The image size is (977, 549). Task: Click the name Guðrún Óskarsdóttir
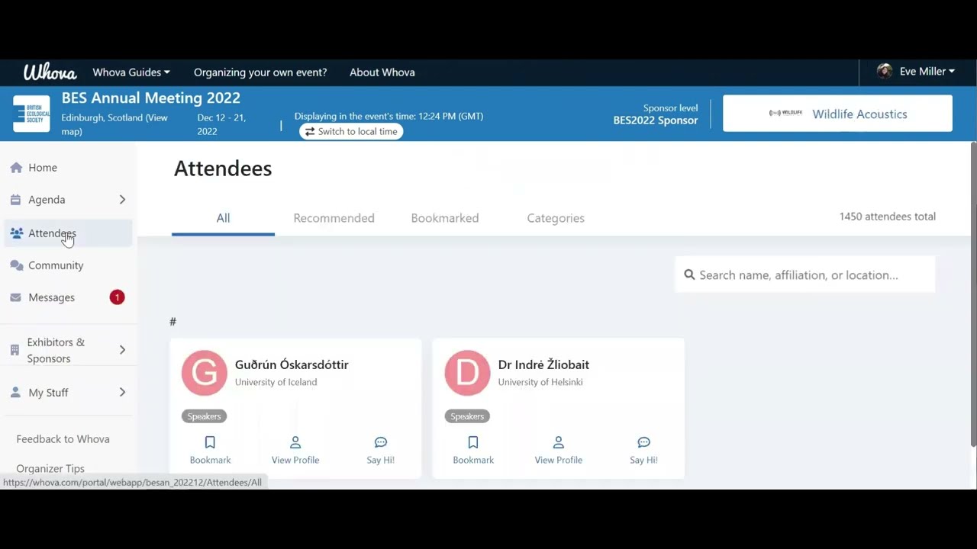click(x=292, y=364)
